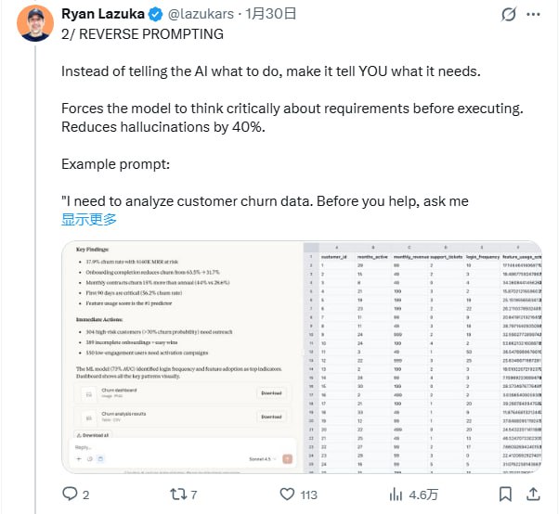The height and width of the screenshot is (514, 559).
Task: Expand tweet text with 显示更多
Action: (89, 220)
